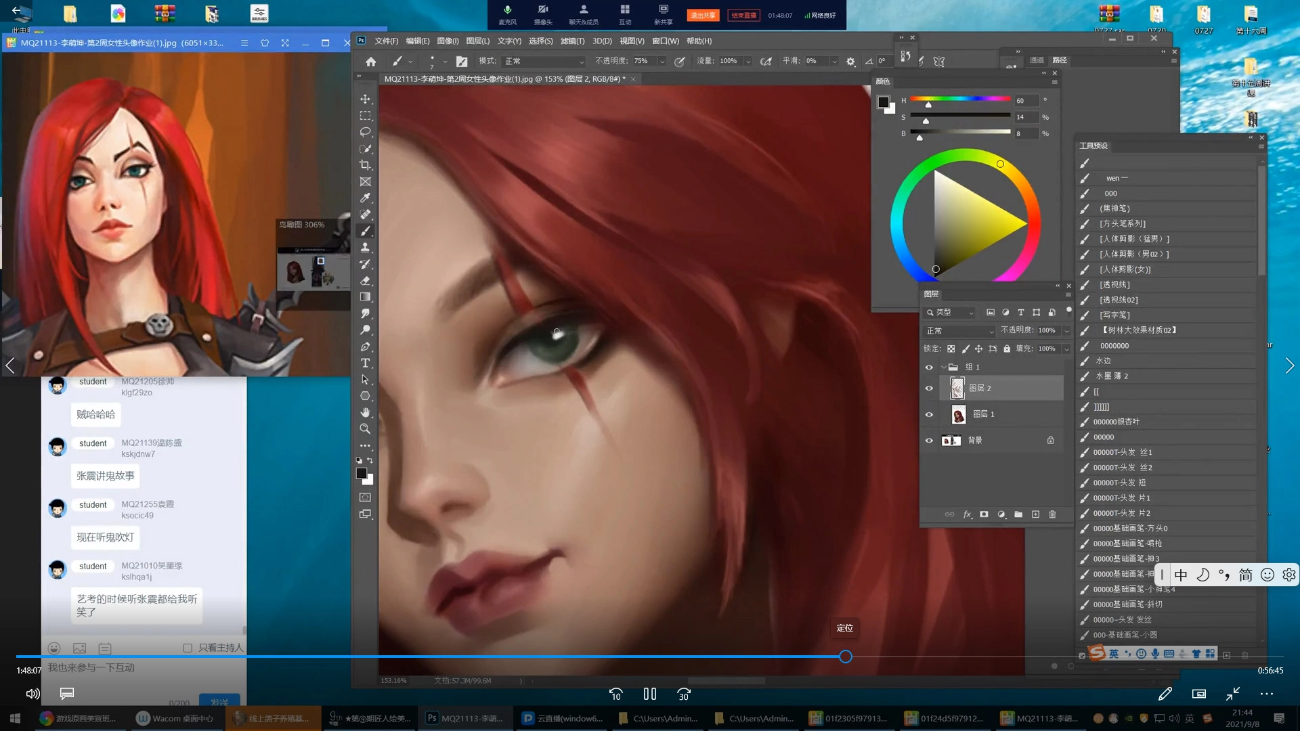Screen dimensions: 1300x731
Task: Open the 滤镜(T) menu
Action: (x=572, y=41)
